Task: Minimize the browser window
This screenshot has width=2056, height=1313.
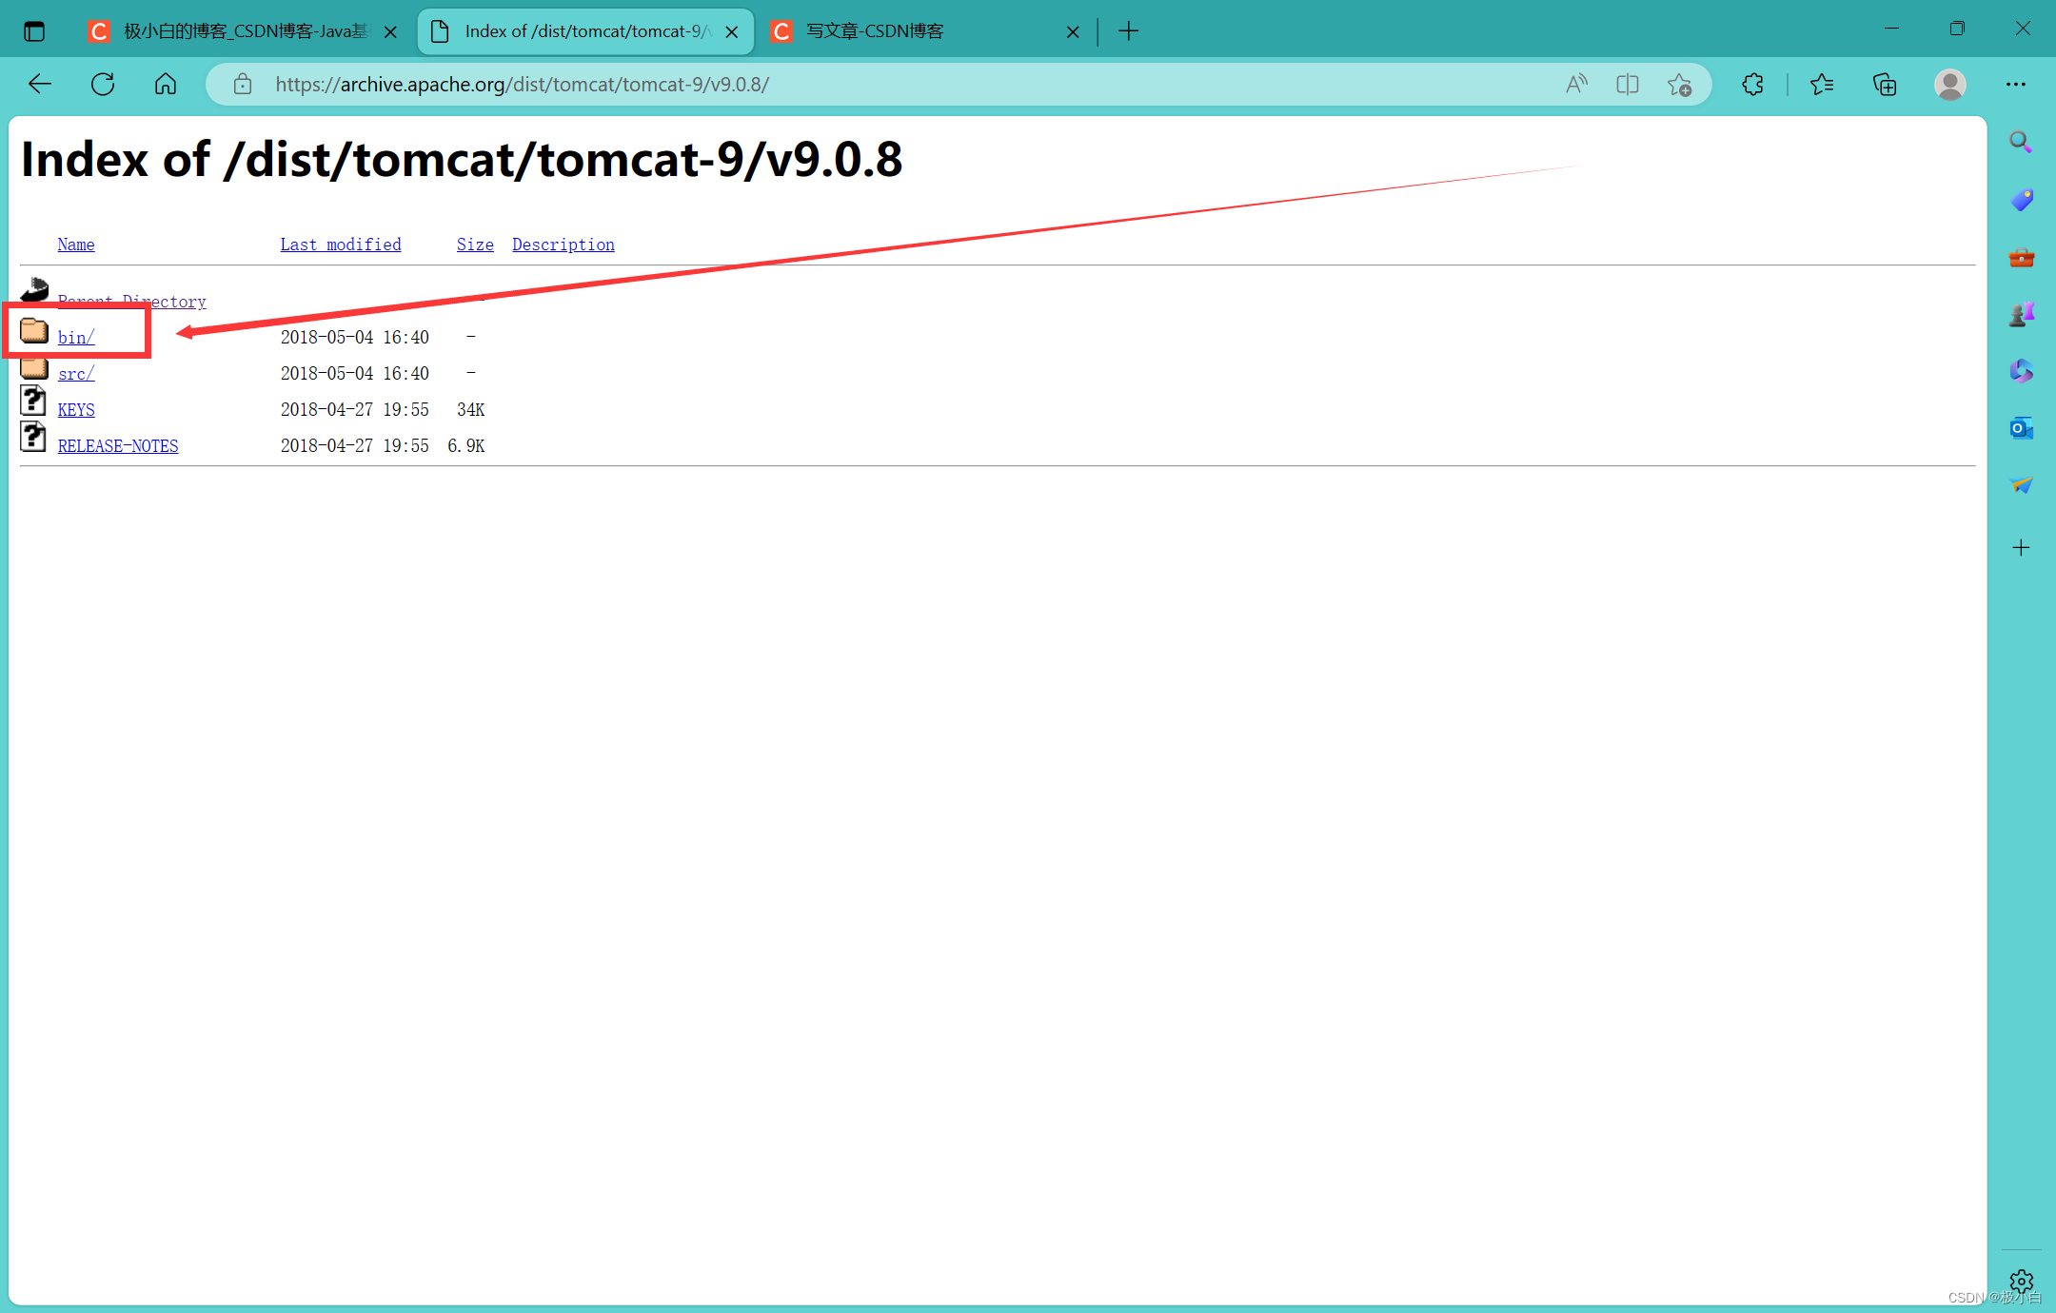Action: click(1891, 29)
